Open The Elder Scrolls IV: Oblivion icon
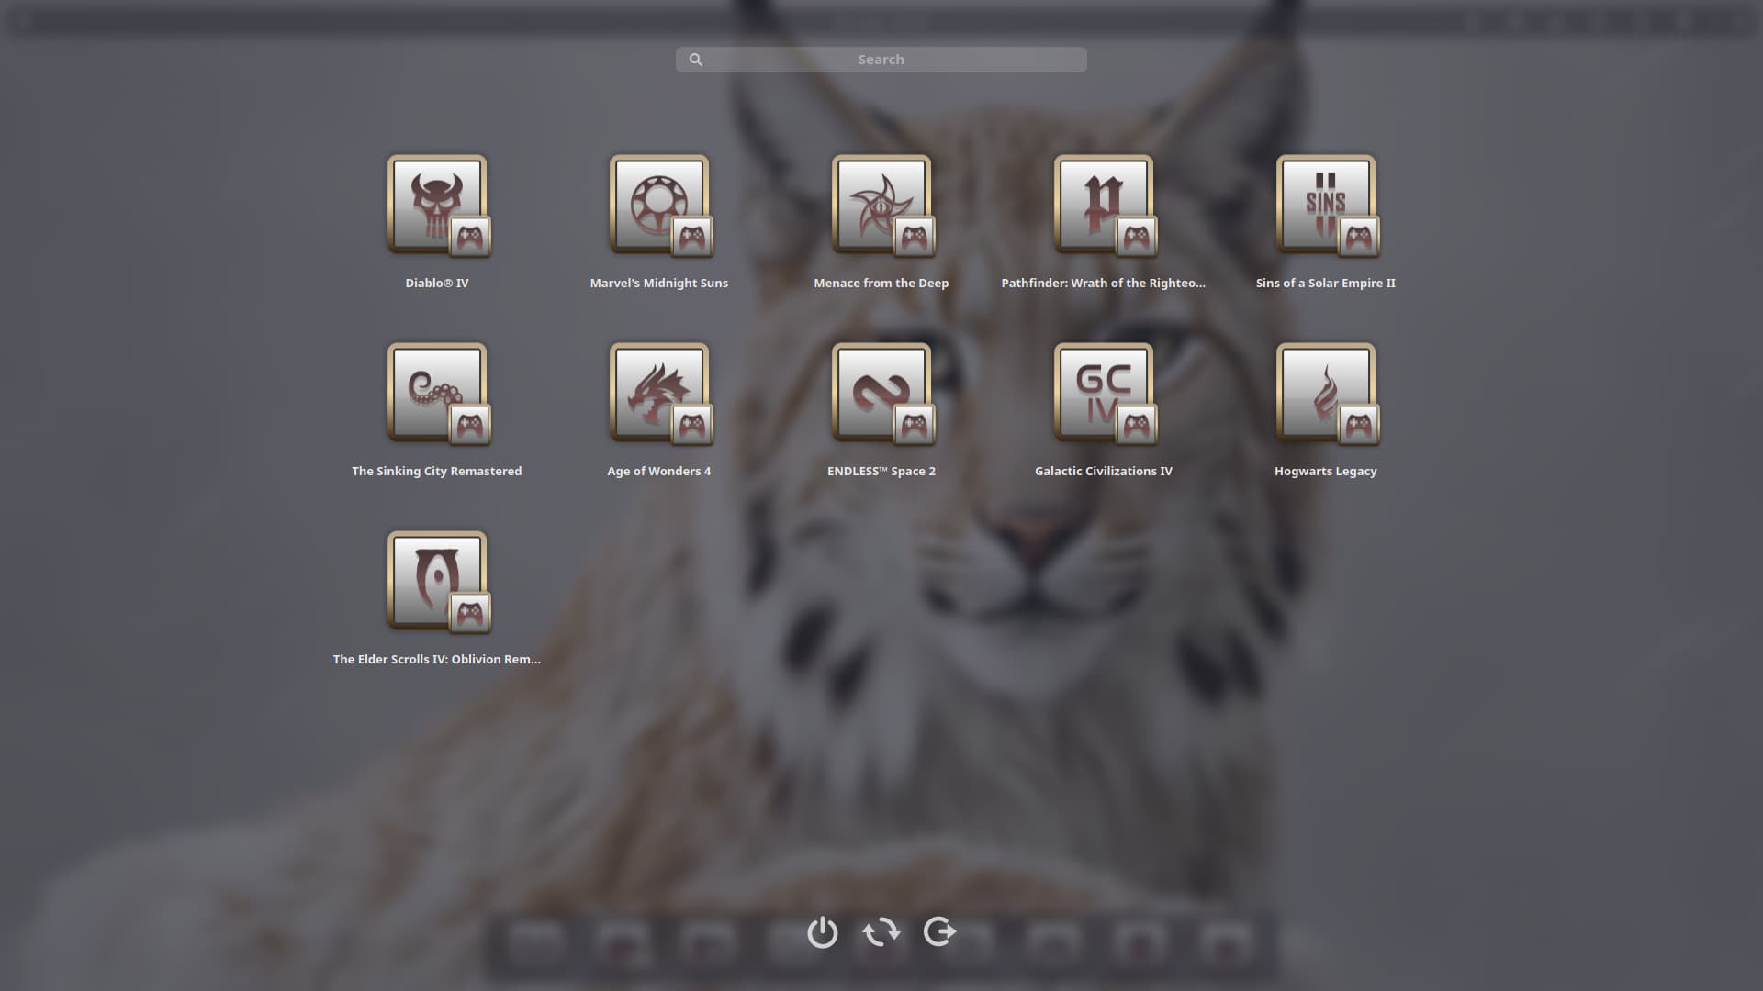 point(437,582)
